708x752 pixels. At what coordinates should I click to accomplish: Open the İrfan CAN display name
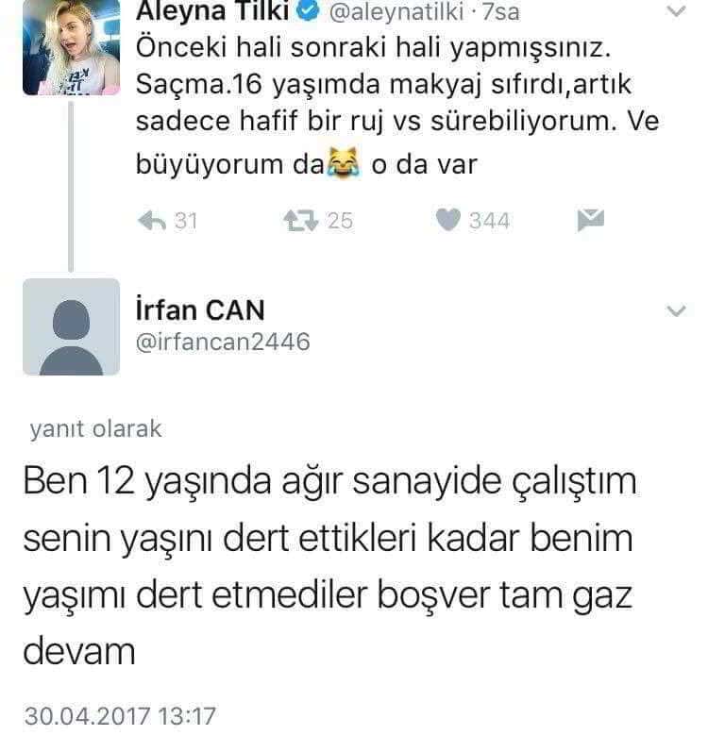200,309
